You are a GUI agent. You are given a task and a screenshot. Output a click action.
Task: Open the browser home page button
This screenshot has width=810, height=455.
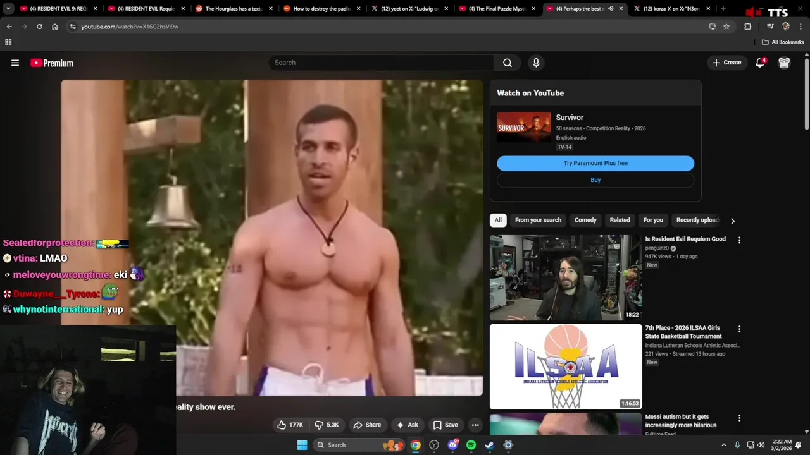pyautogui.click(x=54, y=27)
